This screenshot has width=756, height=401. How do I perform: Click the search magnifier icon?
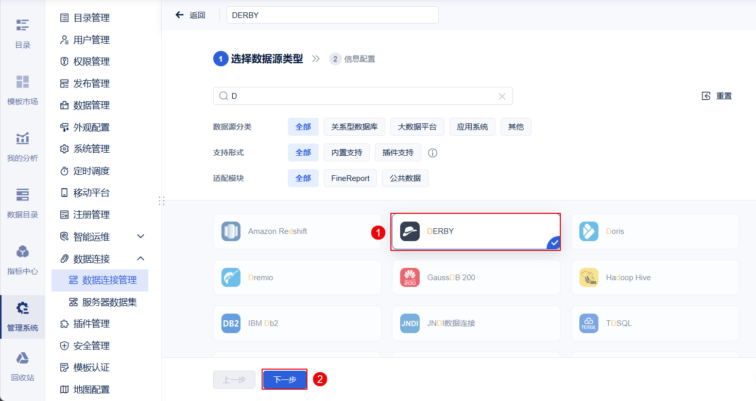pos(224,96)
